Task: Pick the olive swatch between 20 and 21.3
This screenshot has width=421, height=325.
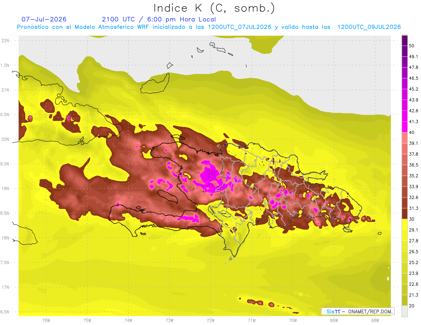Action: (x=405, y=300)
